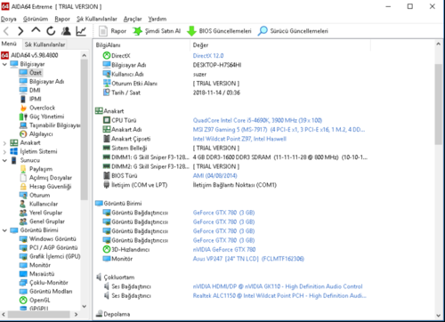Collapse the Bilgisayar tree node

pos(4,64)
